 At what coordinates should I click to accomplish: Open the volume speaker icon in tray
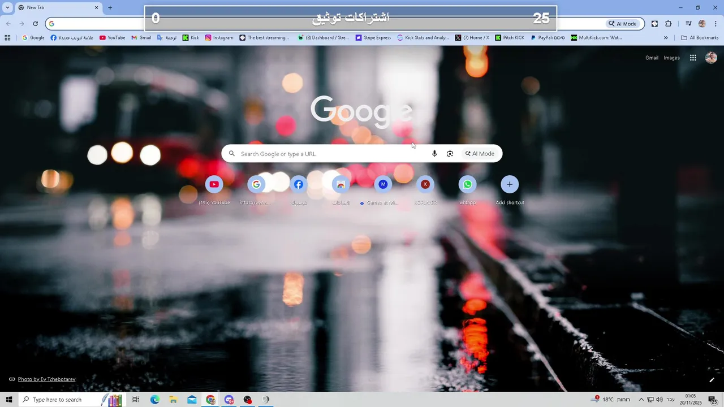coord(660,400)
